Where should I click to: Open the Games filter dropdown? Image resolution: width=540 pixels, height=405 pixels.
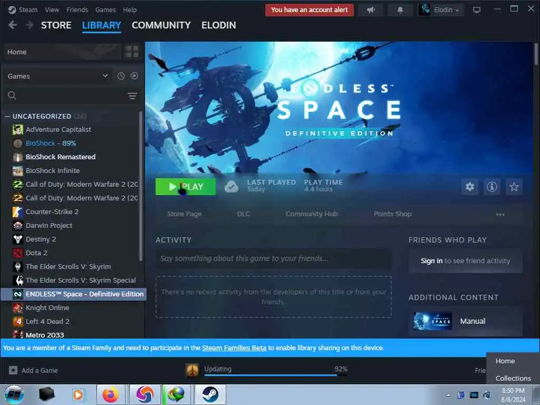coord(58,76)
